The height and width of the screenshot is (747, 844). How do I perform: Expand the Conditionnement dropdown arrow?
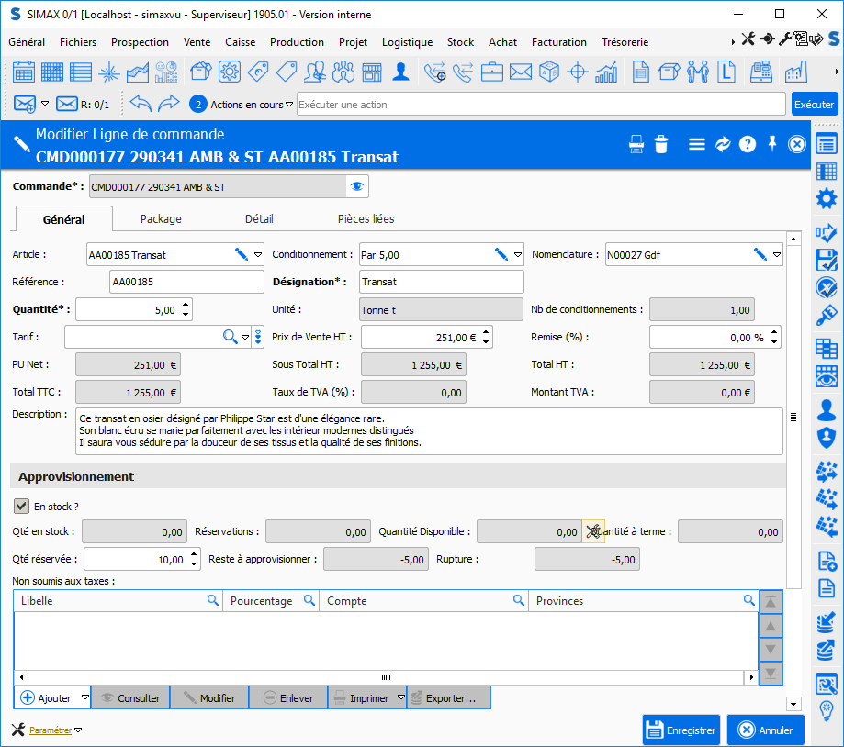click(518, 254)
